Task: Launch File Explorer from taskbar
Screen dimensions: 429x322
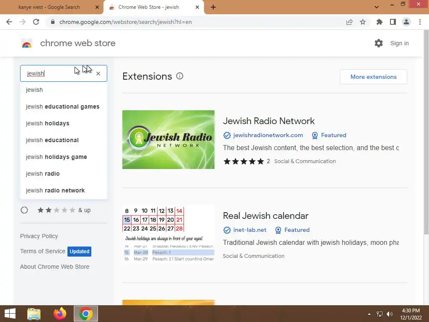Action: [34, 314]
